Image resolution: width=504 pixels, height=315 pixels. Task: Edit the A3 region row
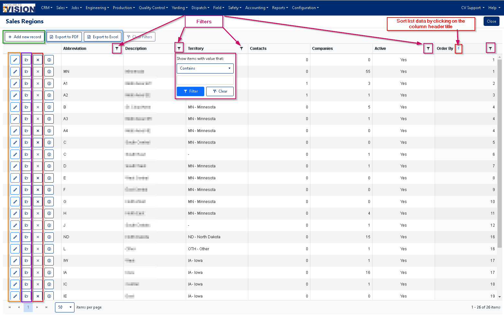pos(15,119)
